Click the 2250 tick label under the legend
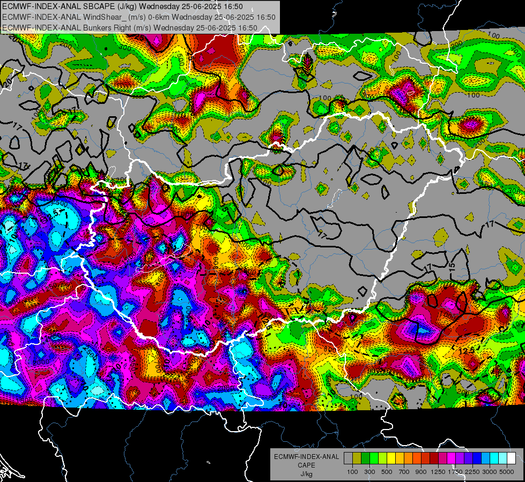Image resolution: width=525 pixels, height=482 pixels. pyautogui.click(x=472, y=472)
